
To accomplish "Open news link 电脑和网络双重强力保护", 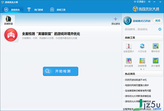I will click(137, 85).
